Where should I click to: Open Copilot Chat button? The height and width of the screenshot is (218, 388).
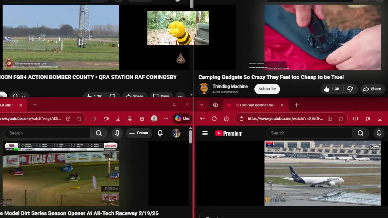[x=182, y=118]
